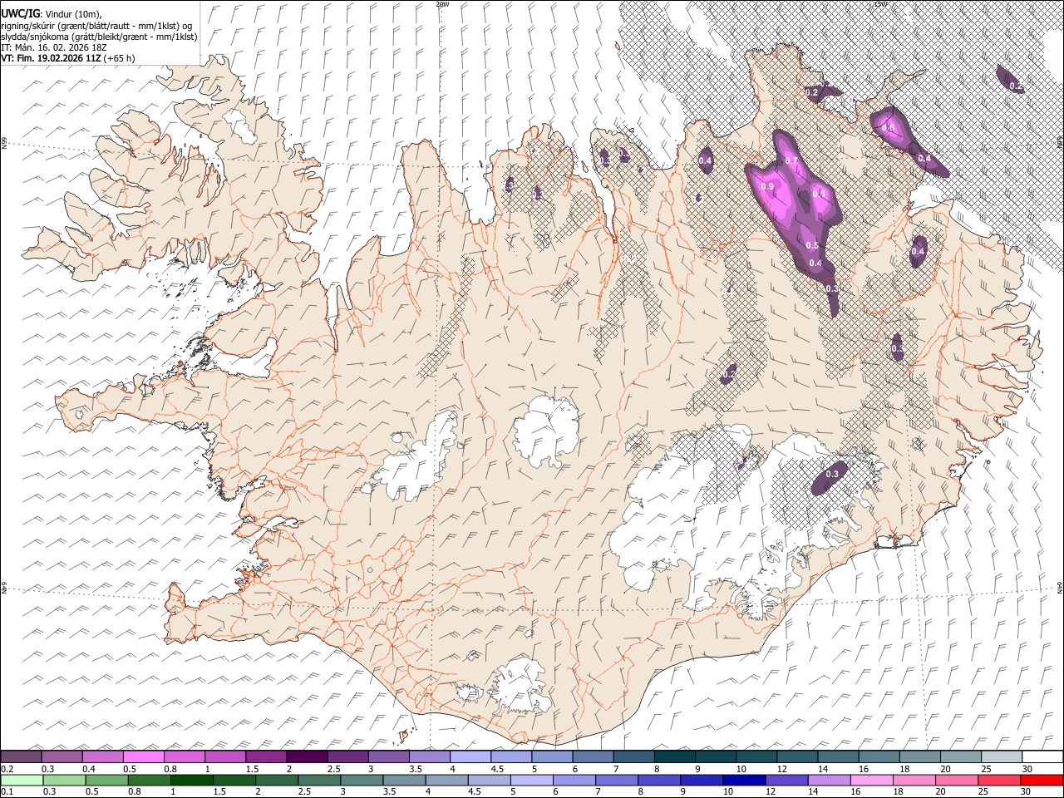
Task: Click the 'rigning/skúrir' legend description line
Action: click(96, 26)
